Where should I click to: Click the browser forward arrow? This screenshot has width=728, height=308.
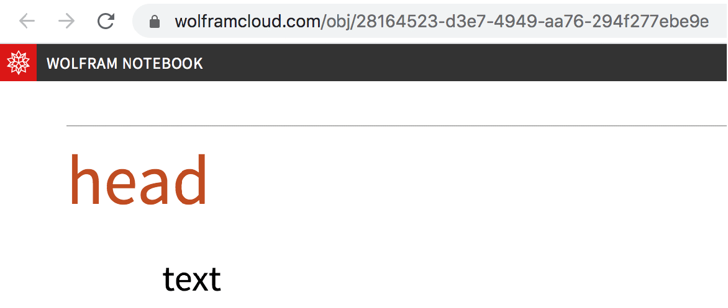[x=66, y=21]
